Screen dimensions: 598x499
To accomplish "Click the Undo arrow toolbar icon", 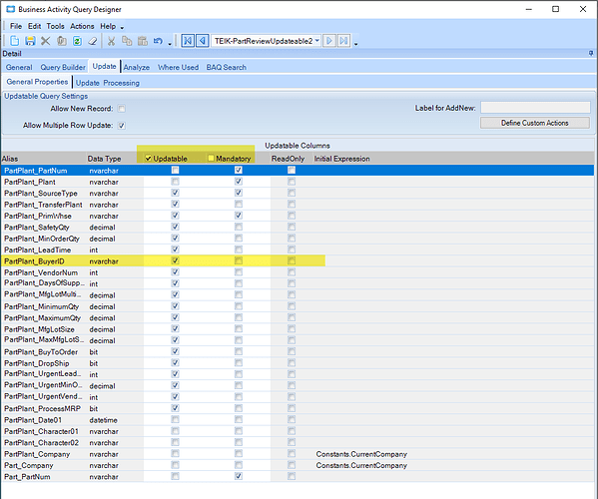I will [158, 41].
